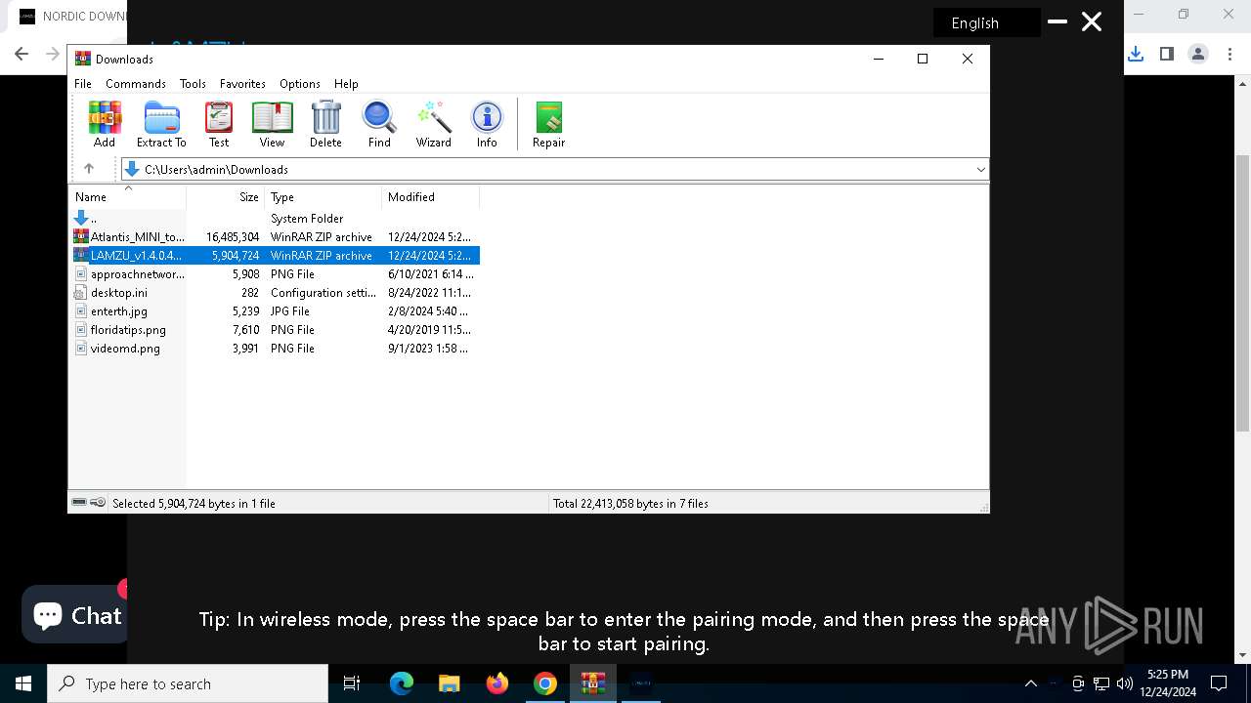Select the Atlantis_MINI archive file

tap(276, 237)
